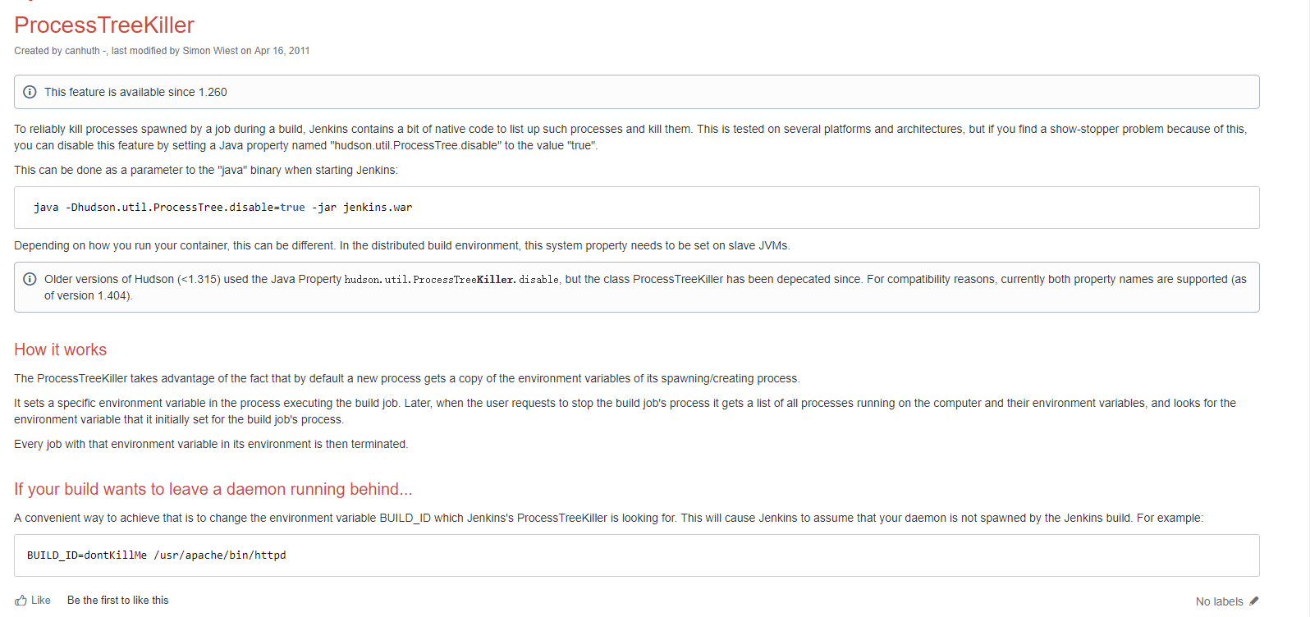The height and width of the screenshot is (617, 1310).
Task: Click info icon beside 'available since 1.260'
Action: 30,92
